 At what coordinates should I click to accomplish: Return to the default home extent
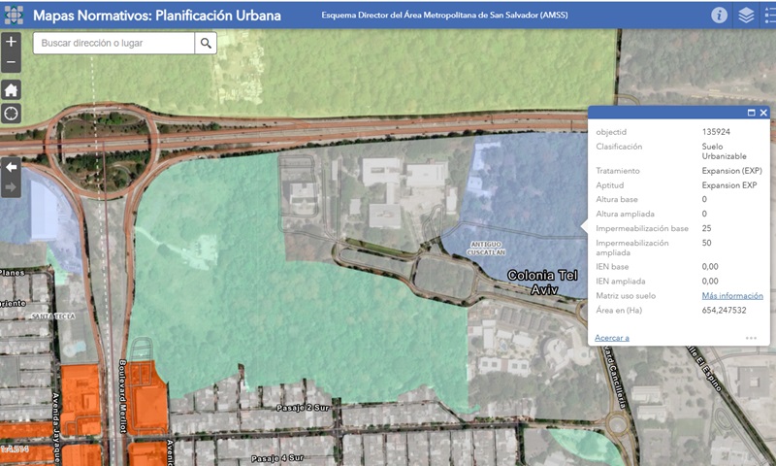pos(11,89)
